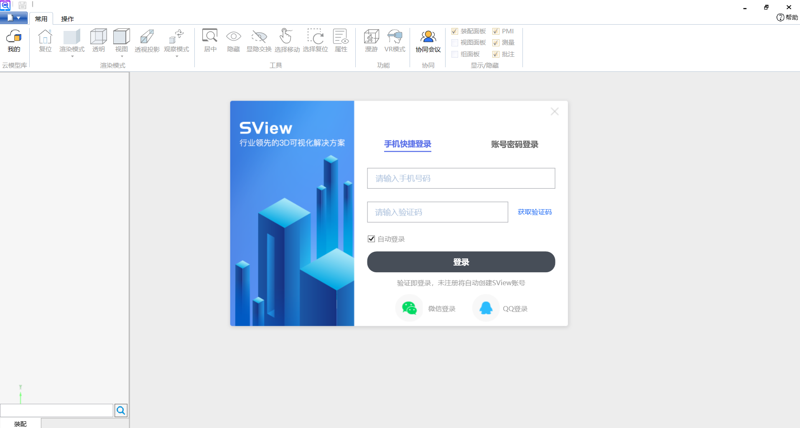Viewport: 800px width, 428px height.
Task: Click search magnifier in assembly panel
Action: pos(121,410)
